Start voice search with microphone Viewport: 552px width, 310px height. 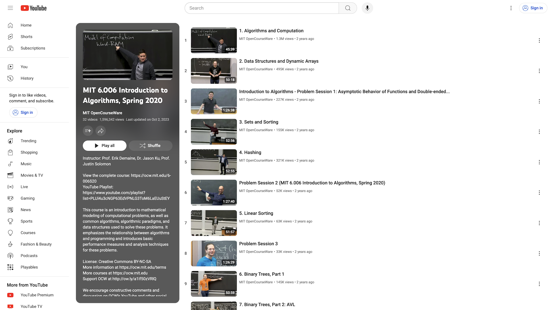point(367,8)
